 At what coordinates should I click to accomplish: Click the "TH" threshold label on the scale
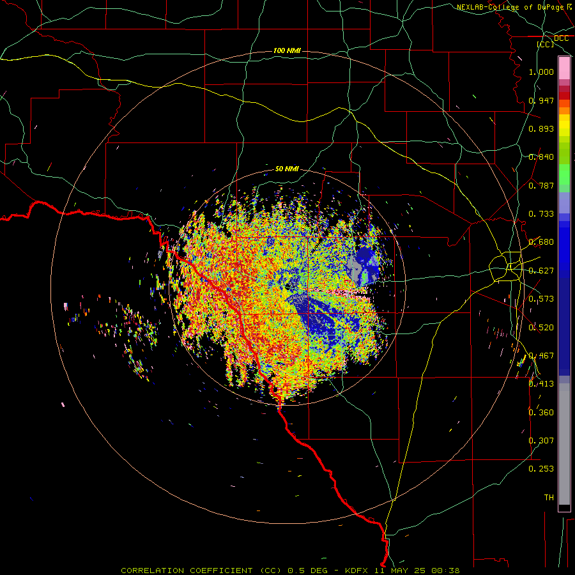click(549, 498)
